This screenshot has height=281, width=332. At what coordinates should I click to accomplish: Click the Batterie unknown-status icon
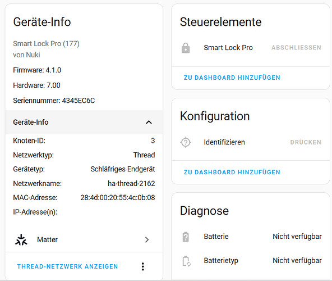tap(186, 237)
